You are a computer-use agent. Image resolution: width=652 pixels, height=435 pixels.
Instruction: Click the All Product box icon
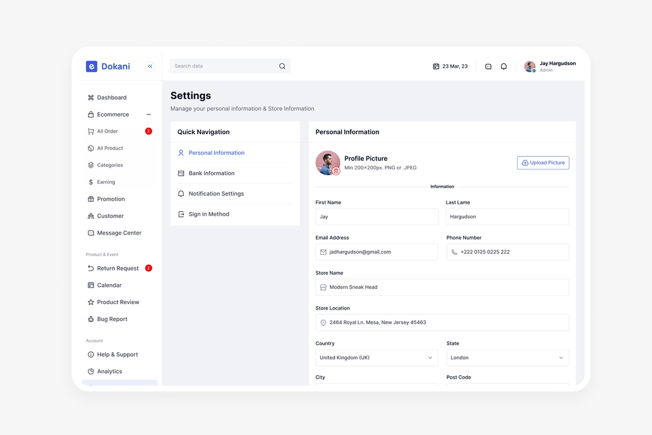coord(90,148)
